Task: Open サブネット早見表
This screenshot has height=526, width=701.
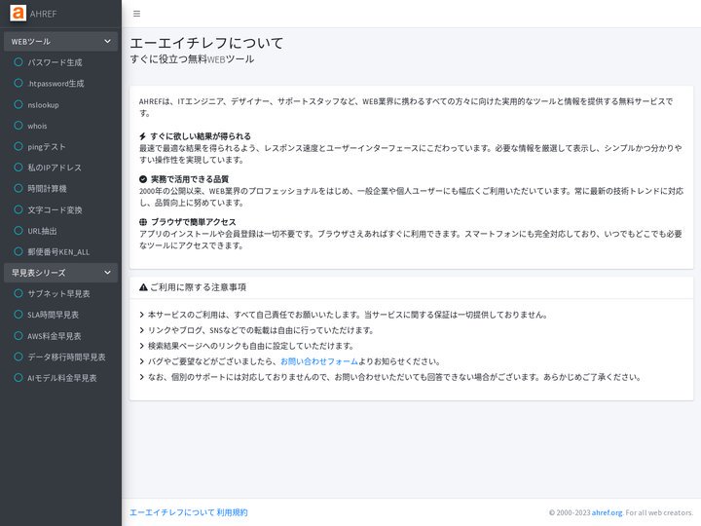Action: point(60,293)
